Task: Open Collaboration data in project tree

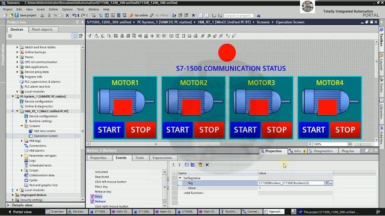Action: coord(42,175)
